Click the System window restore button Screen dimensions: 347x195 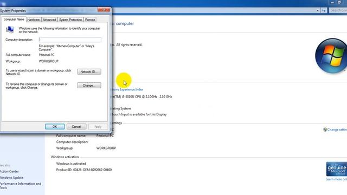339,2
